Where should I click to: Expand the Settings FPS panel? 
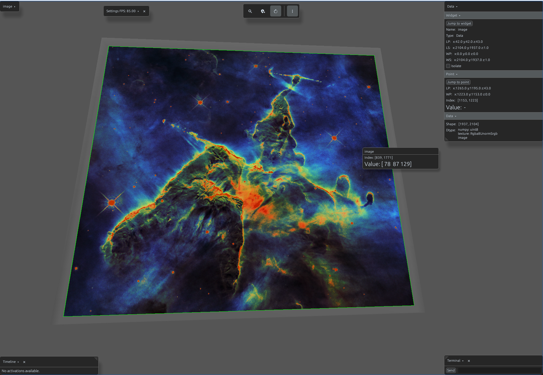(138, 11)
